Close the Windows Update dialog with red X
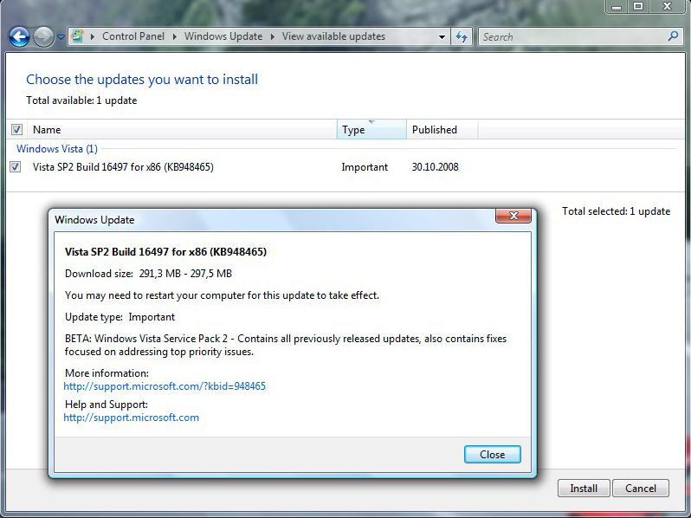 tap(513, 216)
